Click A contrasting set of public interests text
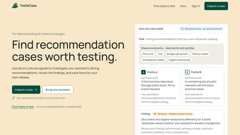This screenshot has width=240, height=135. coord(201,85)
